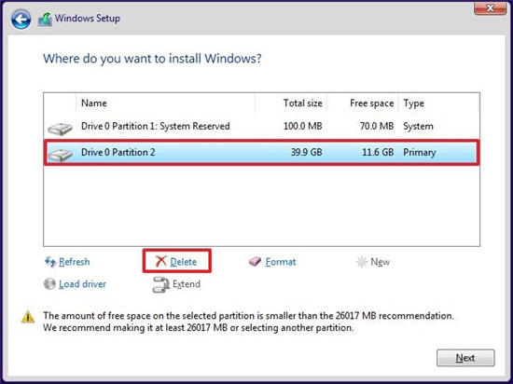This screenshot has width=513, height=384.
Task: Click the Next button
Action: click(465, 358)
